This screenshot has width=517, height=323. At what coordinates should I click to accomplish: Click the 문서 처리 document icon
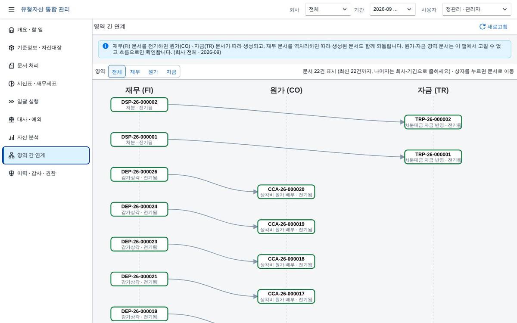(11, 65)
